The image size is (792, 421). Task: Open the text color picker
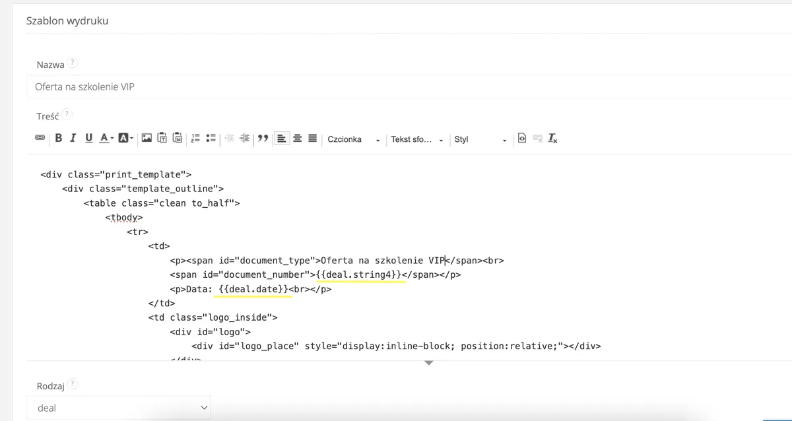click(x=106, y=139)
